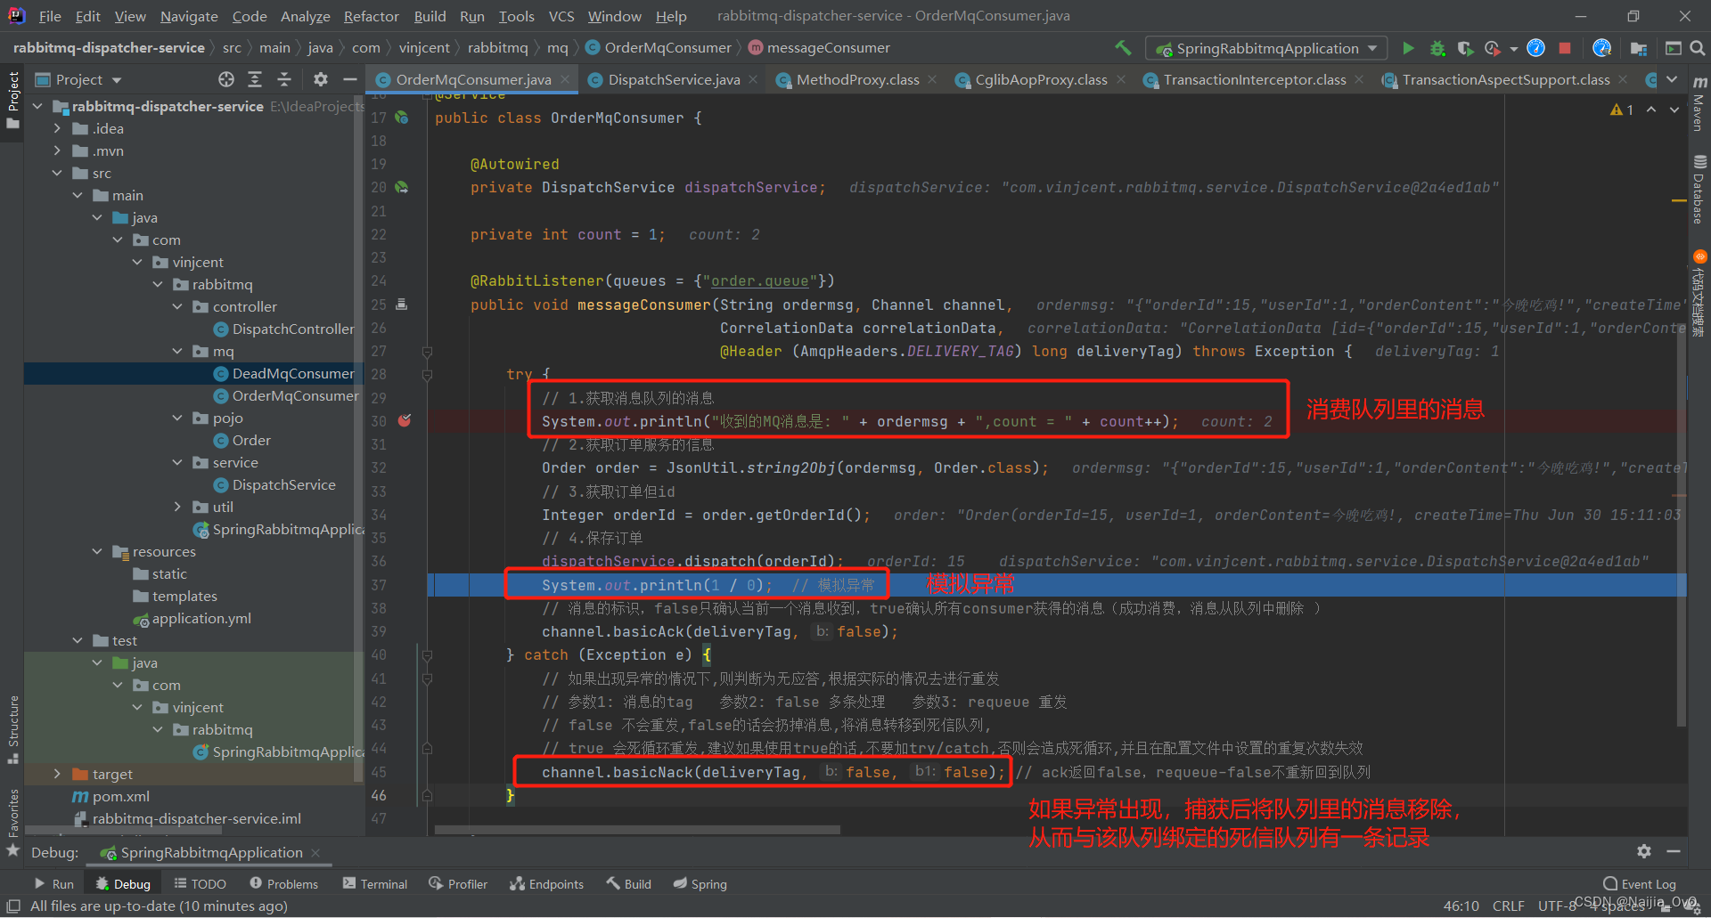This screenshot has width=1711, height=918.
Task: Switch to MethodProxy.class tab
Action: pyautogui.click(x=856, y=79)
